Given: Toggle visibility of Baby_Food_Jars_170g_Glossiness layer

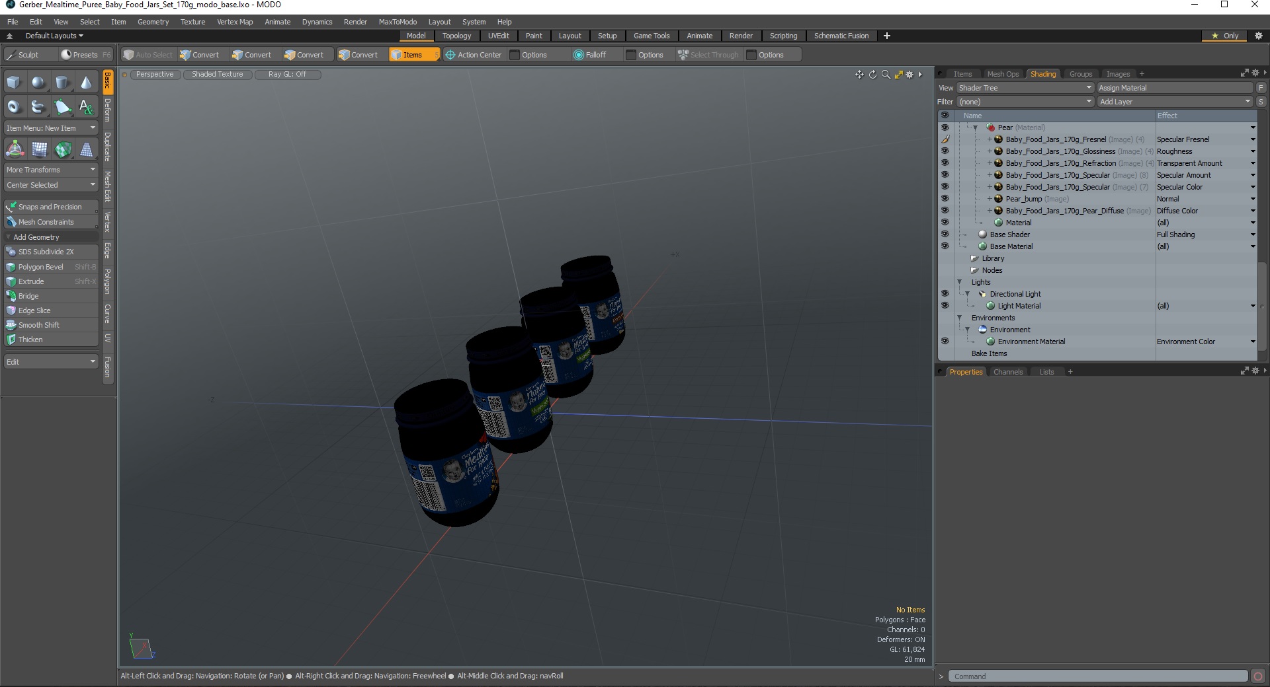Looking at the screenshot, I should [x=945, y=151].
